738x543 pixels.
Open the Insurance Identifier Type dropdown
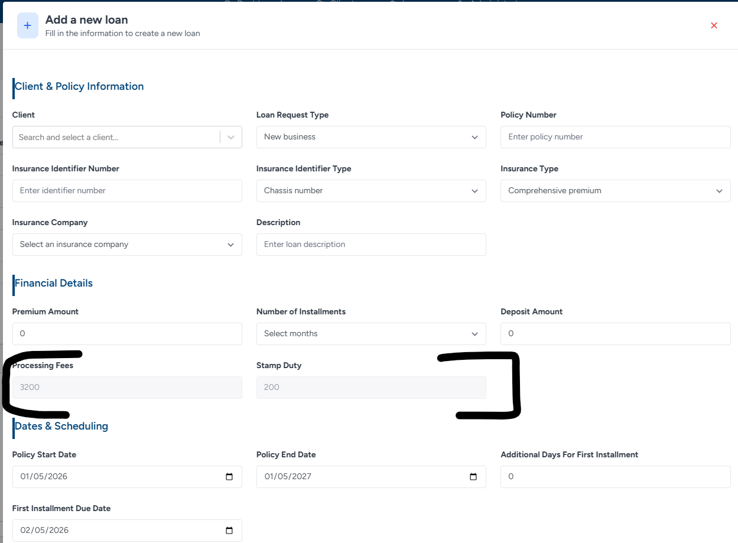[370, 191]
